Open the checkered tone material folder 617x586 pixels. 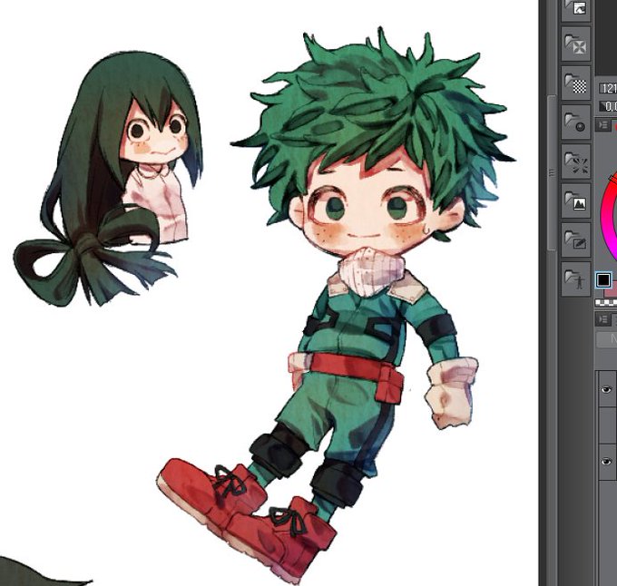point(575,83)
